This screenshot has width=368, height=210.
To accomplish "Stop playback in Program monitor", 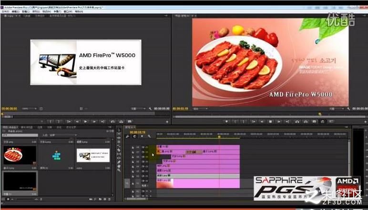I will (270, 121).
